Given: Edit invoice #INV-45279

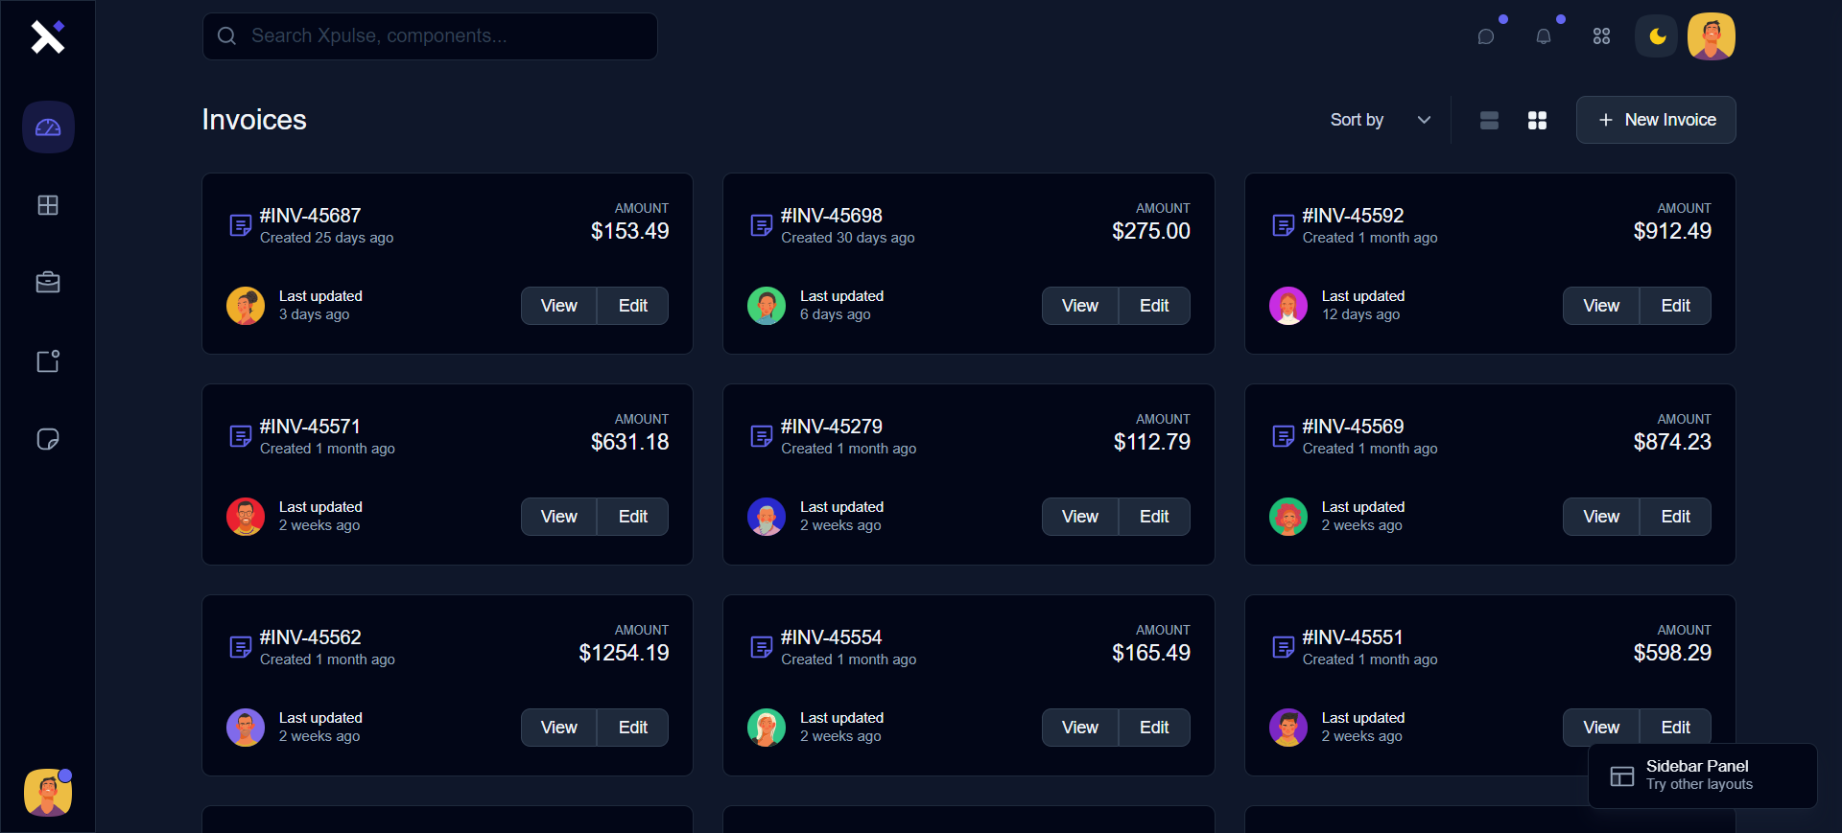Looking at the screenshot, I should [1154, 517].
